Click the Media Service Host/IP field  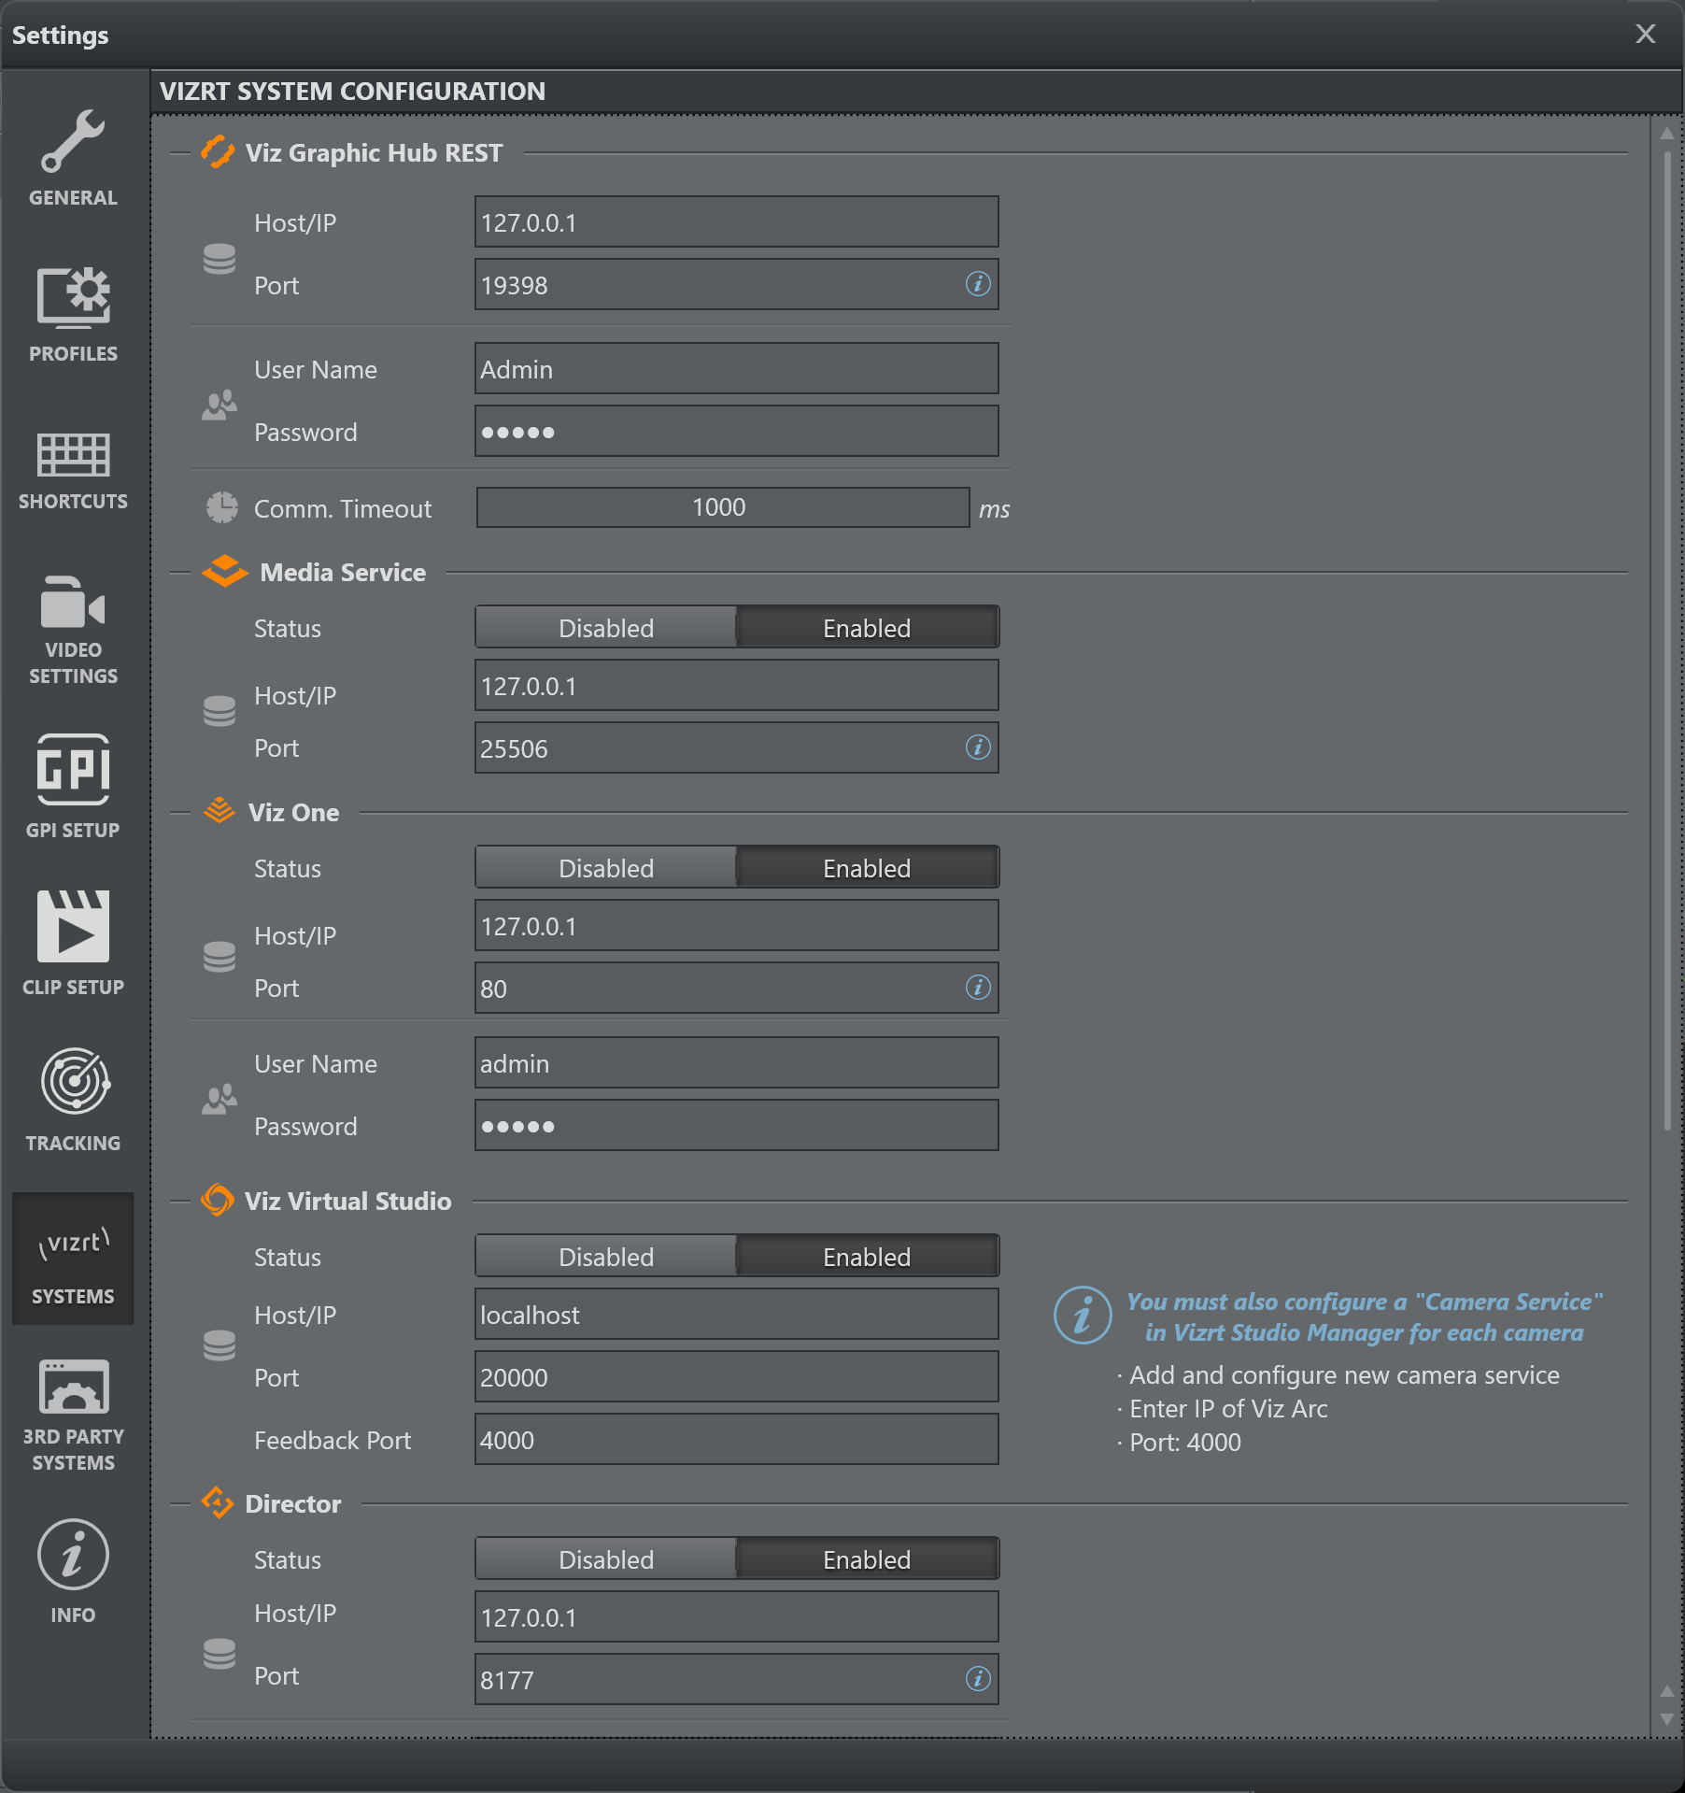[736, 685]
